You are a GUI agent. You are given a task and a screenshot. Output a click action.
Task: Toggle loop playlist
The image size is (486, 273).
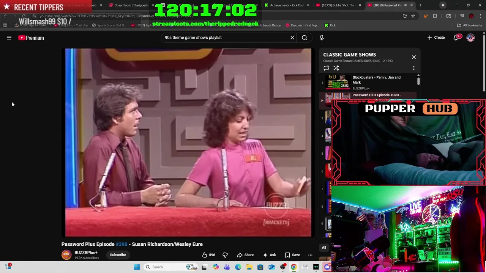(326, 68)
